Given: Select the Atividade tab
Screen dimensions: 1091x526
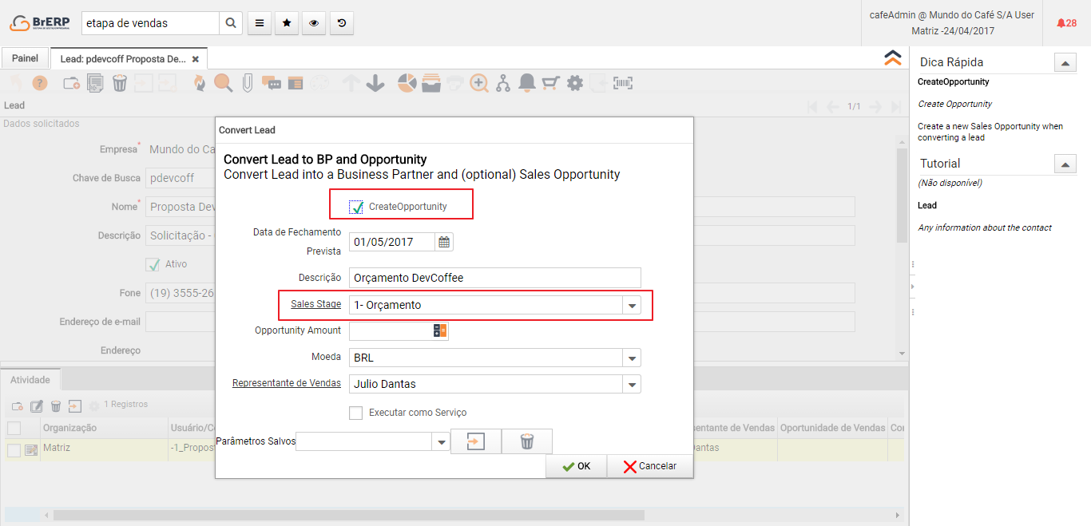Looking at the screenshot, I should point(30,380).
